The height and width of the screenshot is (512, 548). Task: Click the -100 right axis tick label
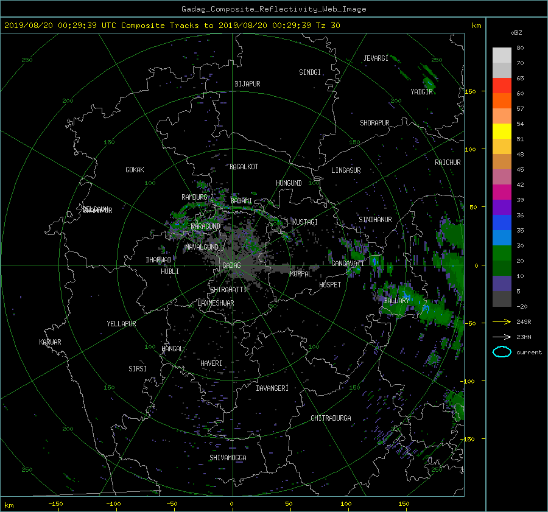[467, 381]
